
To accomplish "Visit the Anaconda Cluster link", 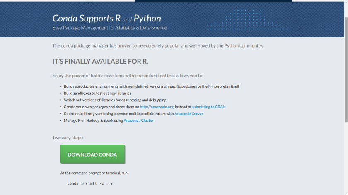I will (138, 121).
